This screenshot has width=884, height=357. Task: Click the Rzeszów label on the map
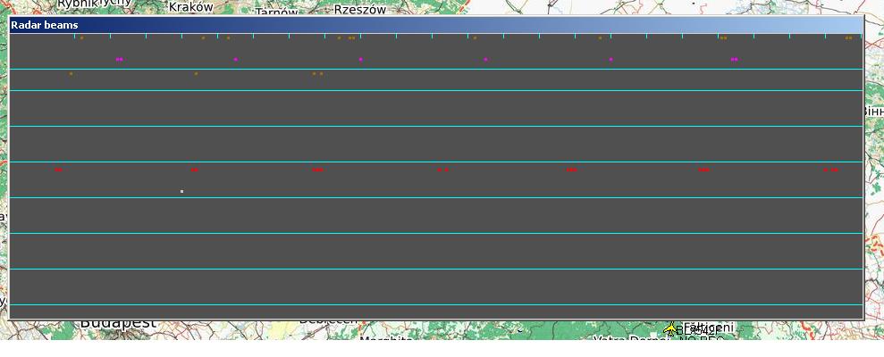click(x=359, y=10)
